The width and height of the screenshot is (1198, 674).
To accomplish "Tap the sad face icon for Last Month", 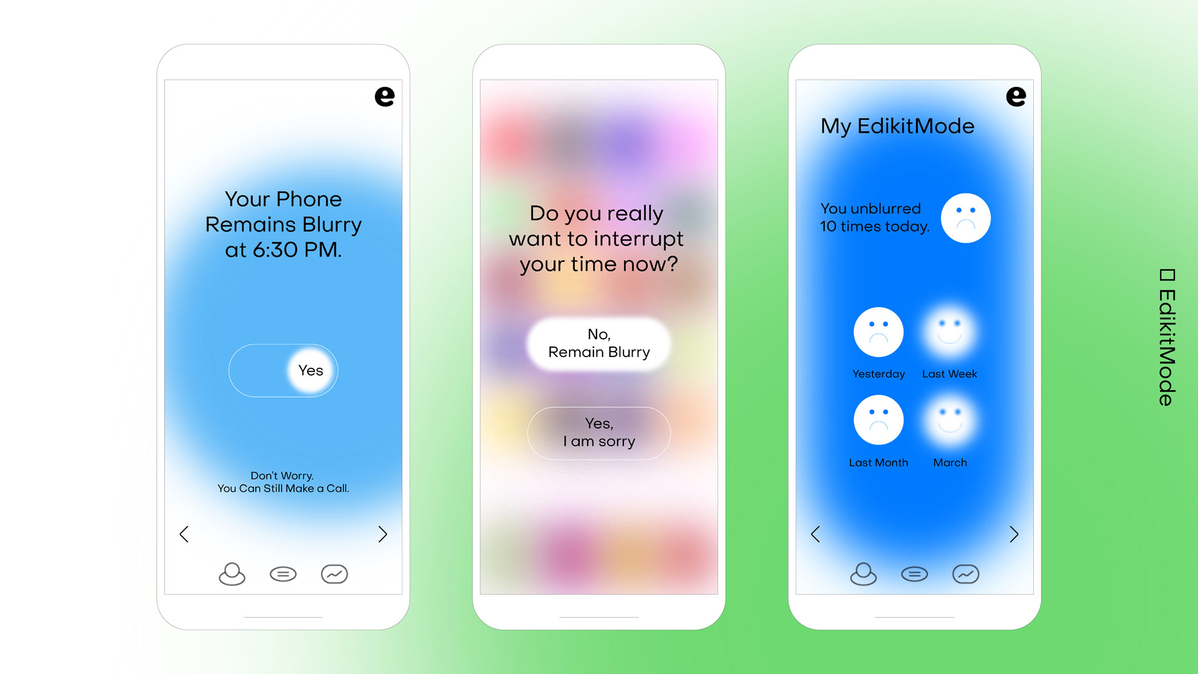I will tap(875, 420).
